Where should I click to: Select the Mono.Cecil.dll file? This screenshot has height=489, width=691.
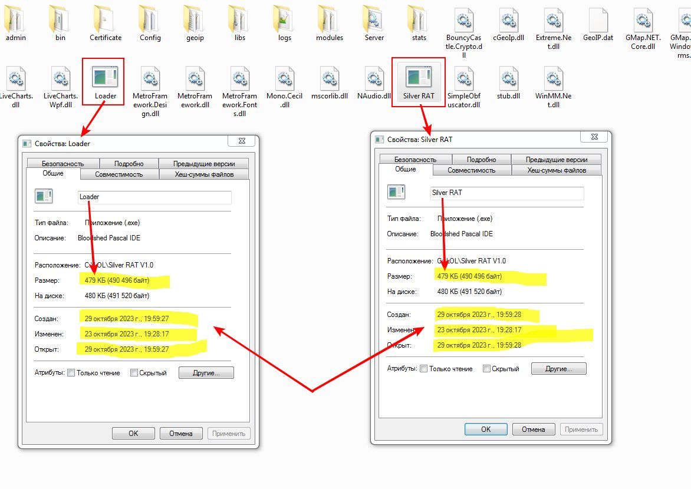click(284, 86)
